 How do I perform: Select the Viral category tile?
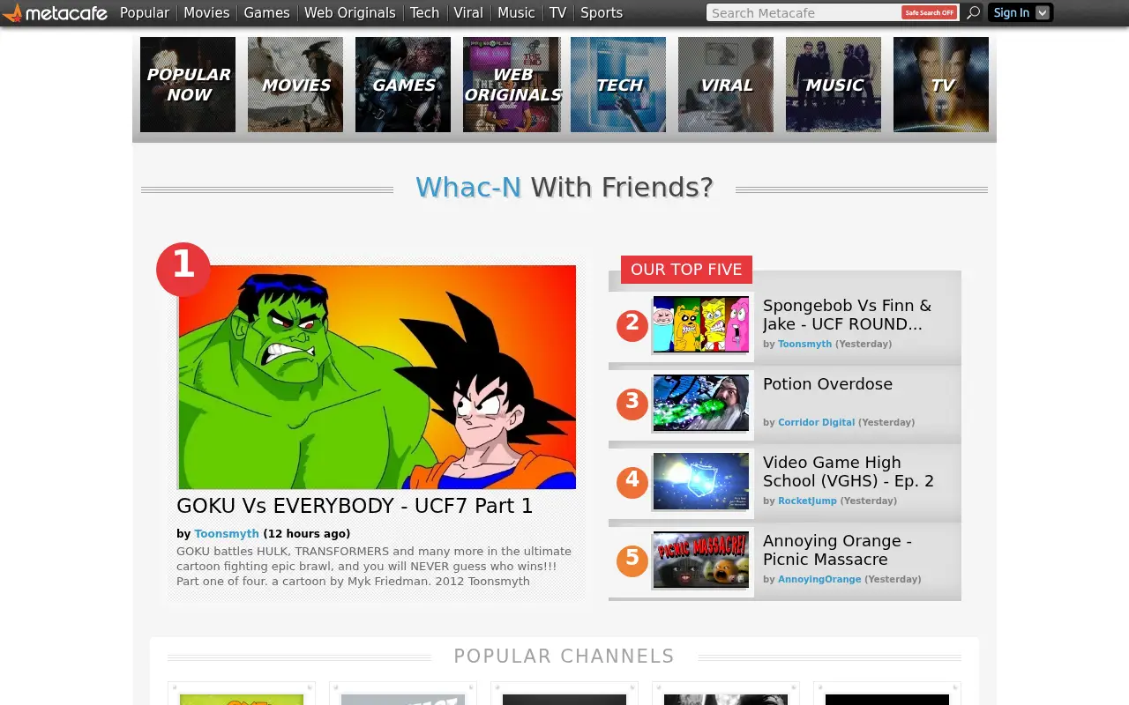point(726,85)
